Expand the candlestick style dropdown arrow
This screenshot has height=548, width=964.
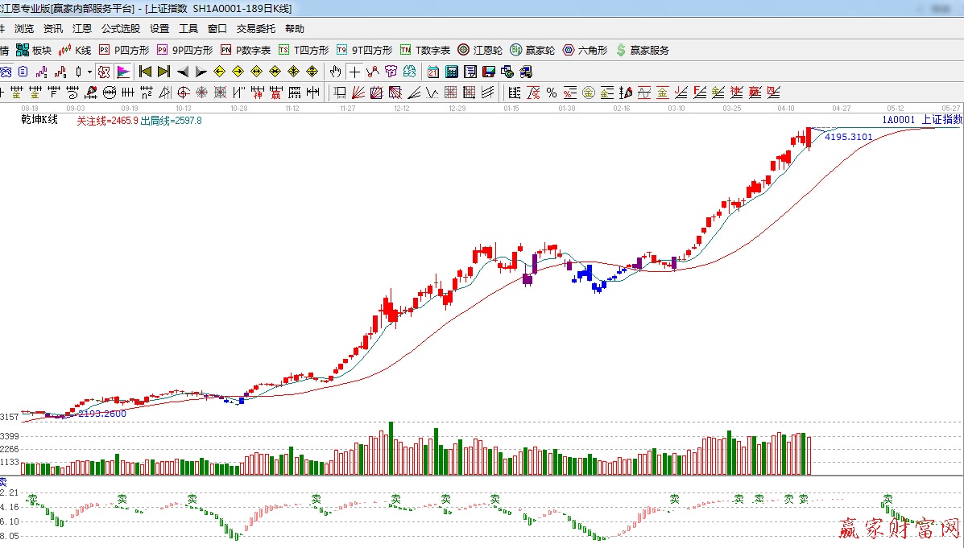[89, 71]
